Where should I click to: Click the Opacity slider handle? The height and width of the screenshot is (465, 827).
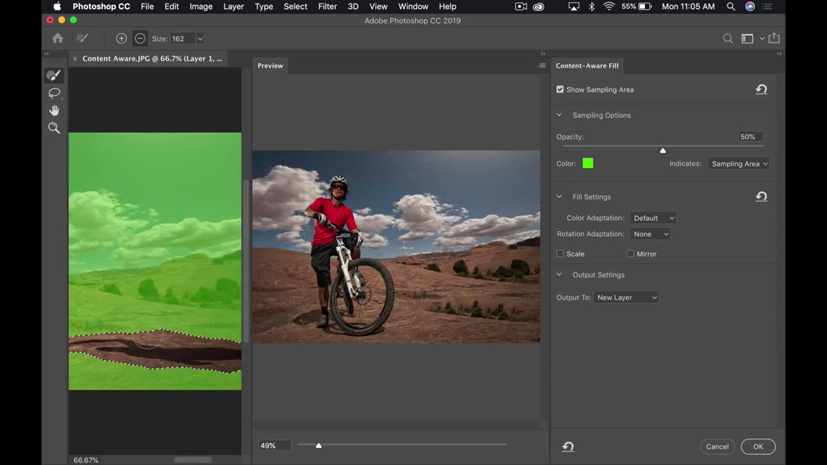point(663,150)
